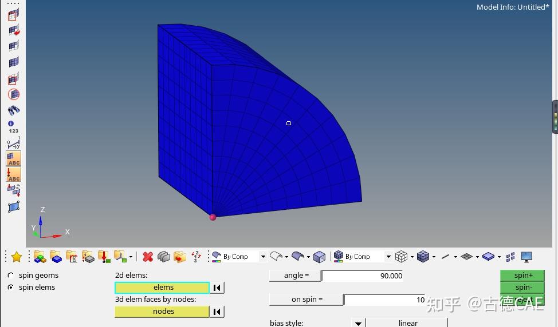Viewport: 558px width, 327px height.
Task: Open the bias style dropdown arrow
Action: 359,323
